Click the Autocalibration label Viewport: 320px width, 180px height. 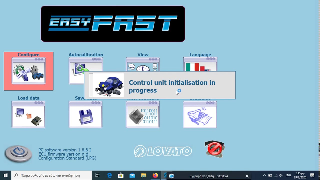tap(86, 55)
